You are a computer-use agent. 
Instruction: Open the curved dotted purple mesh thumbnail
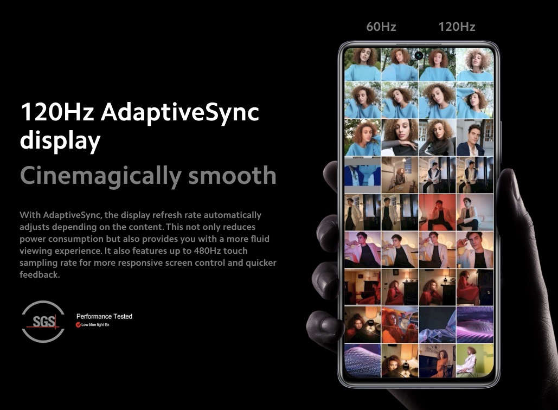(362, 361)
